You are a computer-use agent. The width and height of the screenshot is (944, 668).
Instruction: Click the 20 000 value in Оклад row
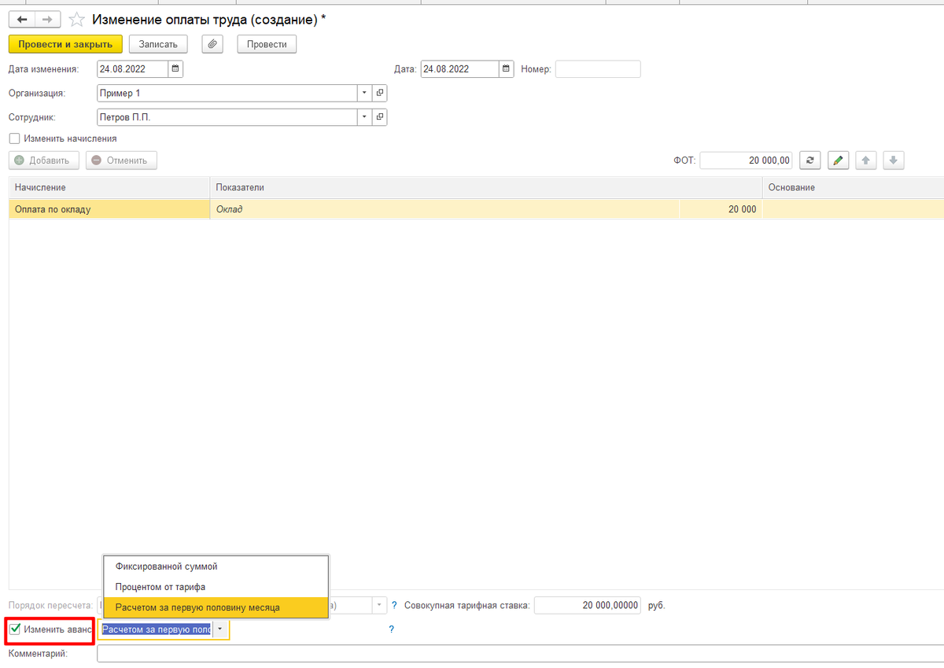click(x=721, y=209)
